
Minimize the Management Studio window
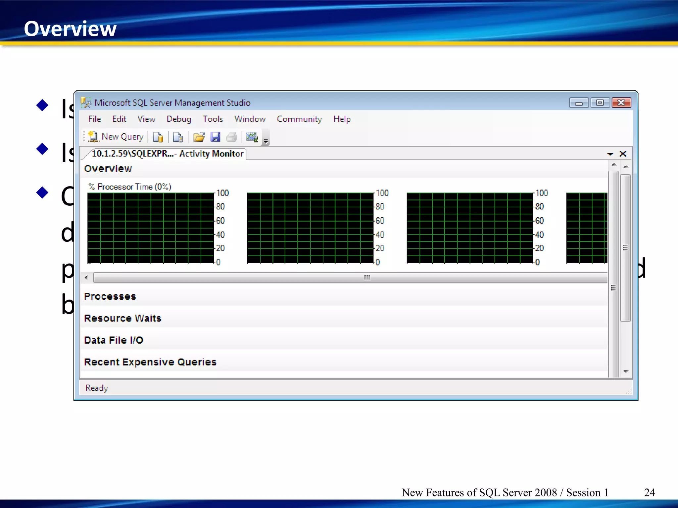point(579,103)
